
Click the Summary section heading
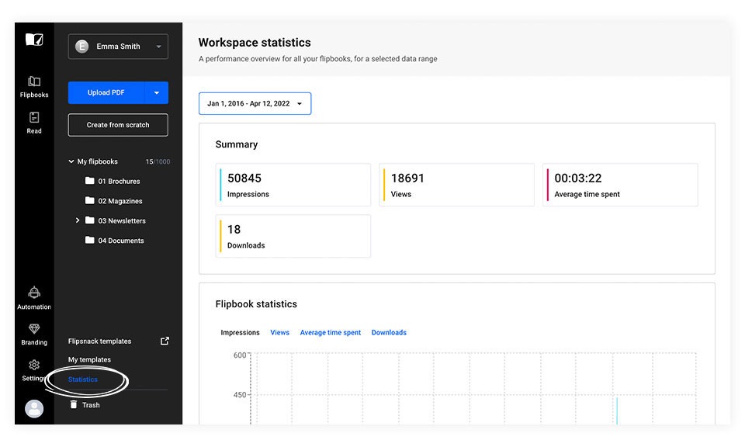click(236, 144)
